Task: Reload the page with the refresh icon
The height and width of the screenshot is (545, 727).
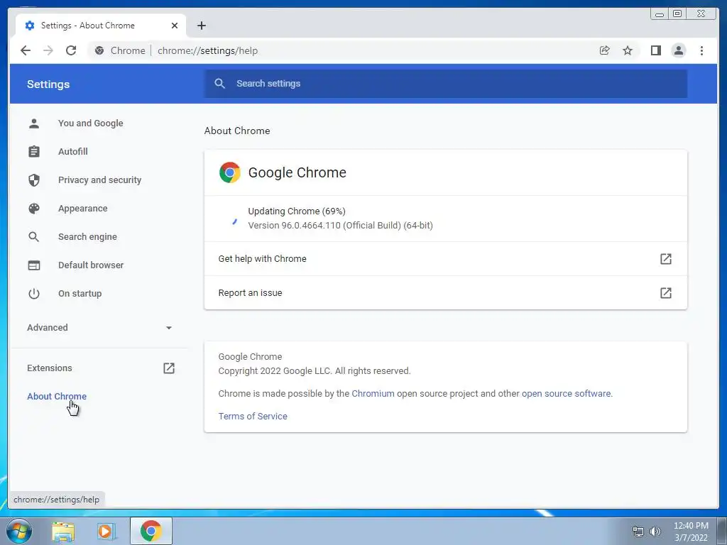Action: (x=71, y=50)
